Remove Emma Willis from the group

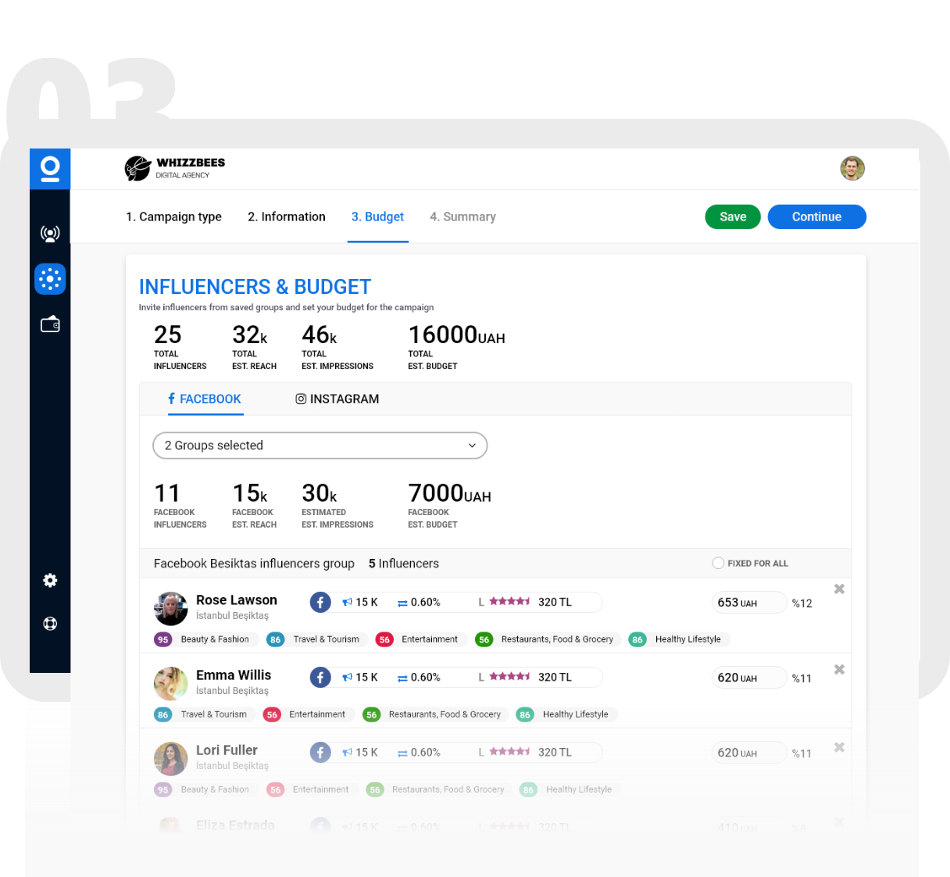[839, 670]
